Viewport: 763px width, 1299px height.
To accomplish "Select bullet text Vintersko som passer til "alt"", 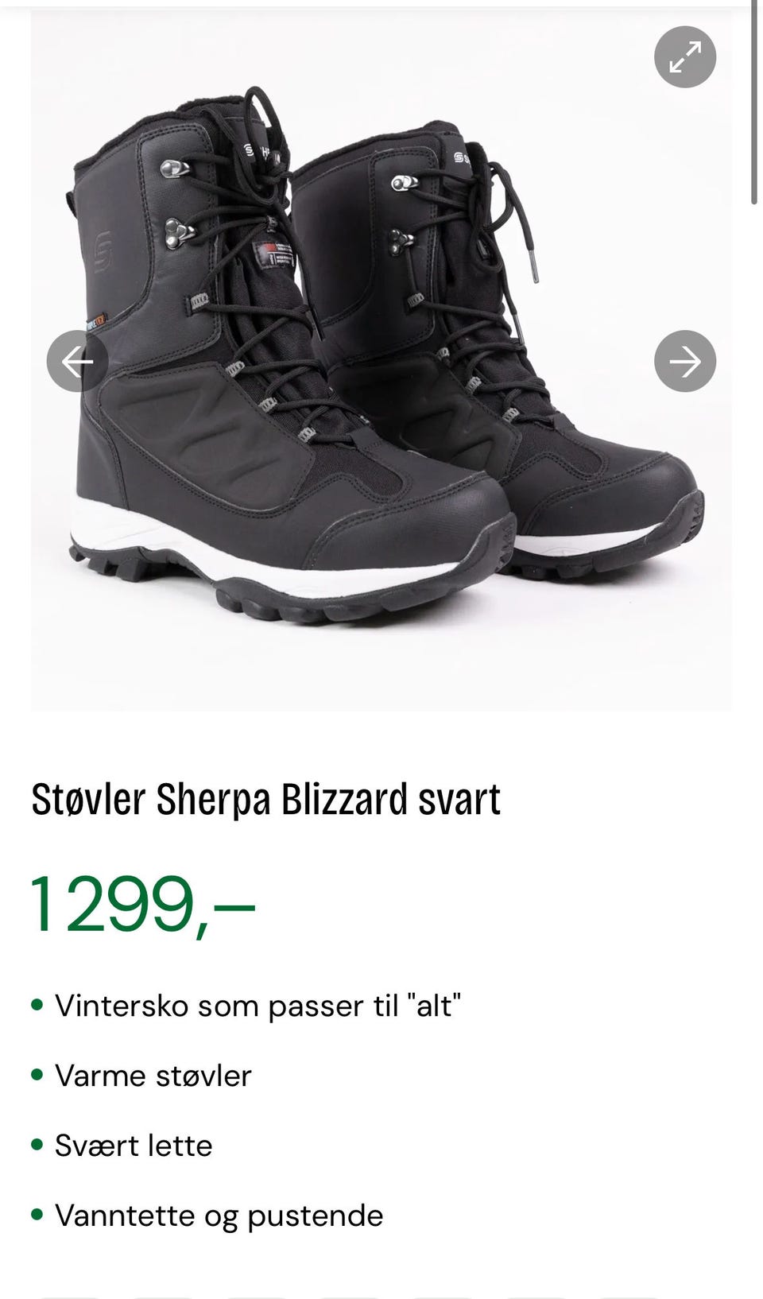I will [x=258, y=1006].
